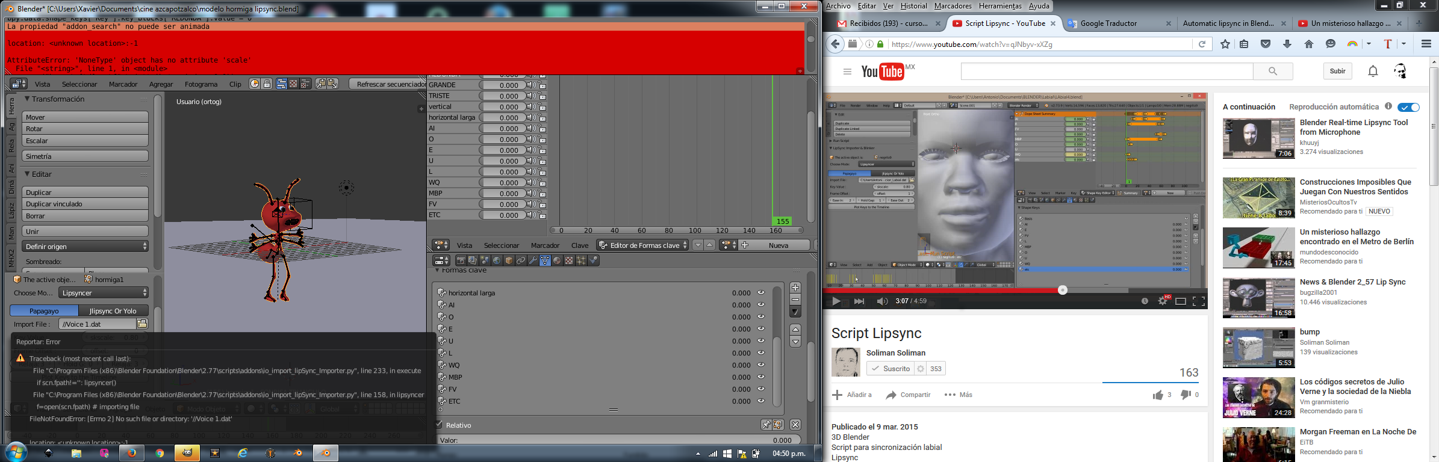Browse for Import File folder icon
Screen dimensions: 1439x462
142,324
